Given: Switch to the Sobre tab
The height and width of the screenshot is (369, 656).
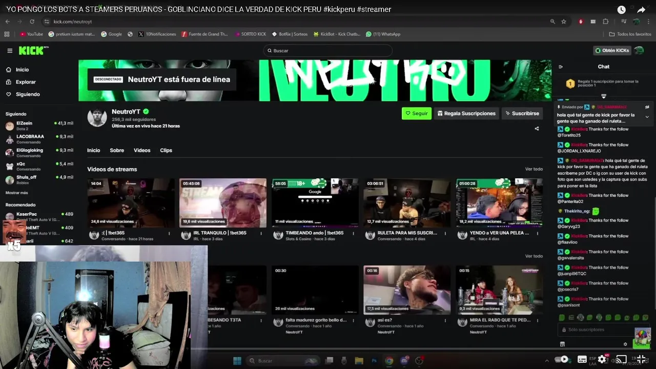Looking at the screenshot, I should tap(117, 150).
